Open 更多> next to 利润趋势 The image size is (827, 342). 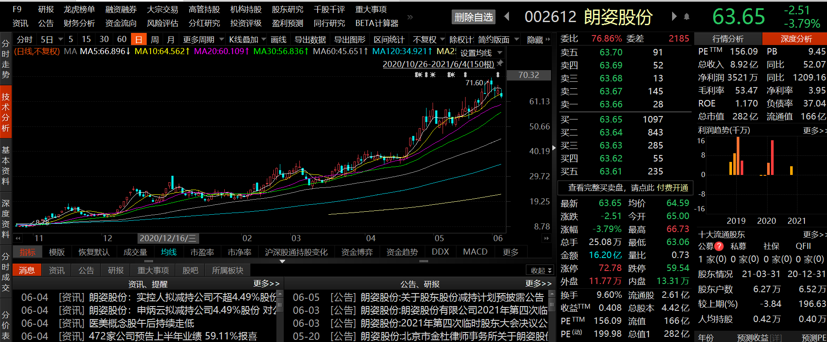point(814,130)
